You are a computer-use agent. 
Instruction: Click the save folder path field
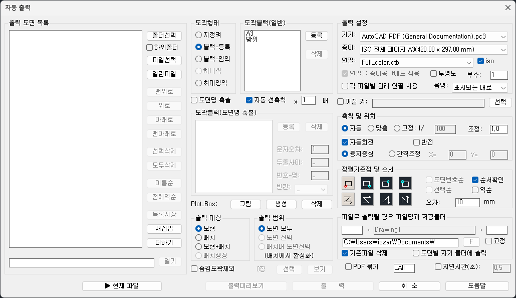(x=400, y=242)
